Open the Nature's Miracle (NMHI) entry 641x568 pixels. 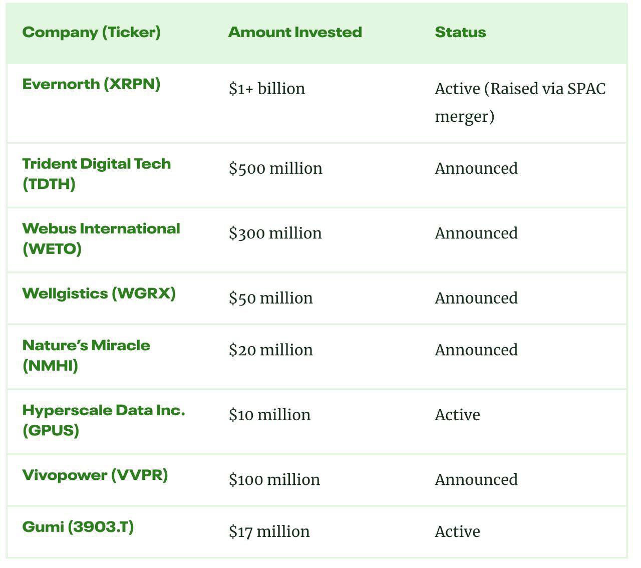point(86,355)
